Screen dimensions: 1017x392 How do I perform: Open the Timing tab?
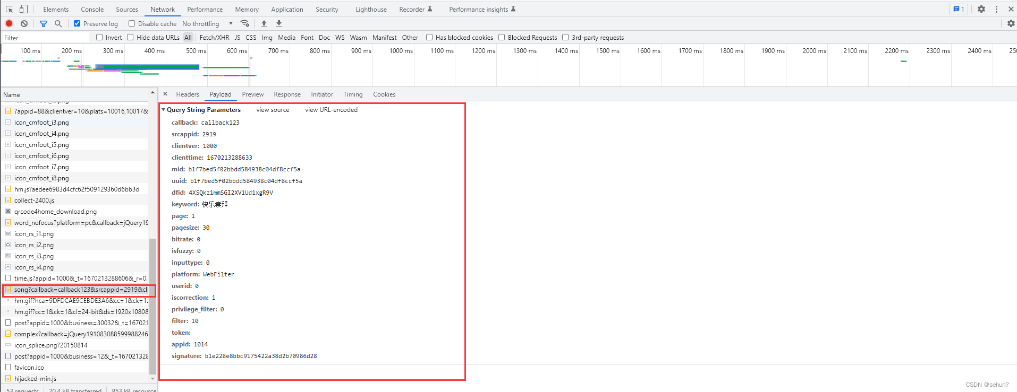click(x=353, y=94)
